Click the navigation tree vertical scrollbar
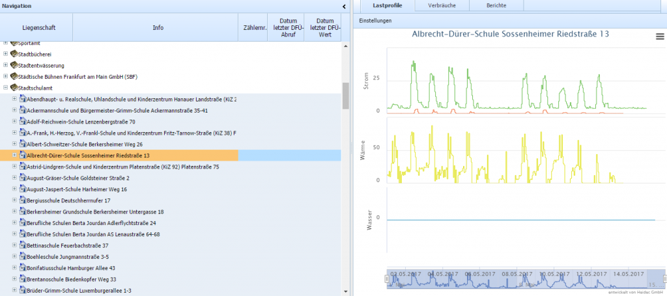The image size is (667, 296). tap(346, 96)
